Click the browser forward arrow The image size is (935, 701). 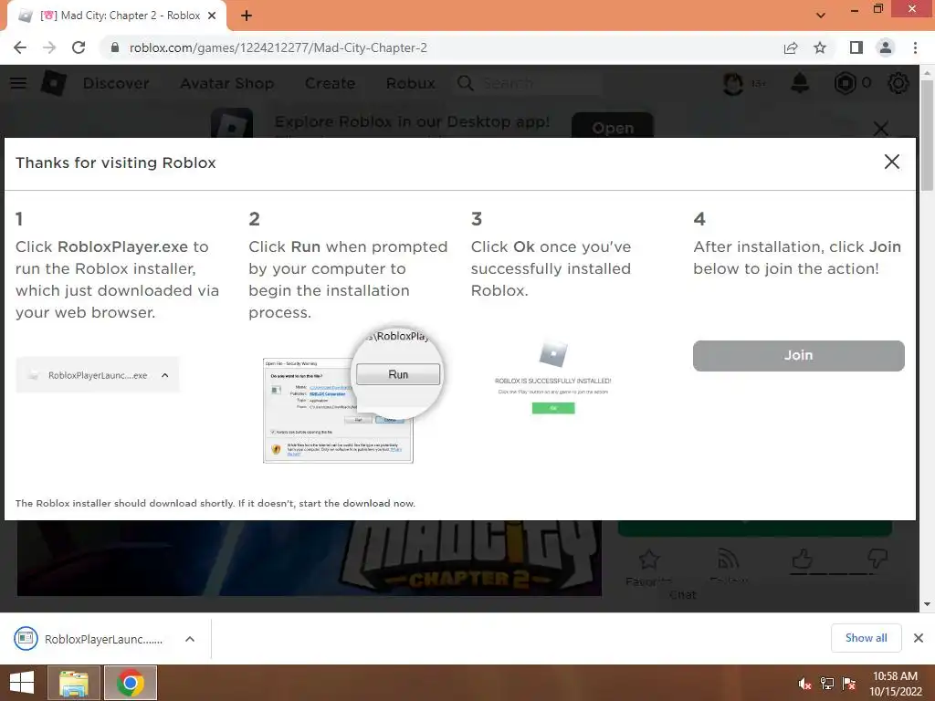(49, 47)
